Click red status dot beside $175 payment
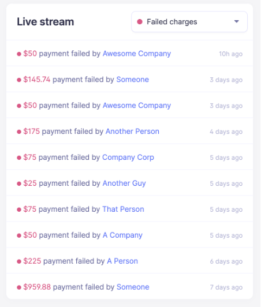261x307 pixels. coord(19,132)
